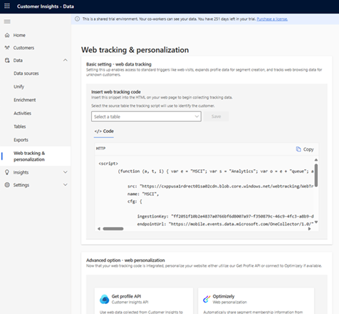Viewport: 339px width, 314px height.
Task: Click the code box vertical scrollbar thumb
Action: point(316,176)
